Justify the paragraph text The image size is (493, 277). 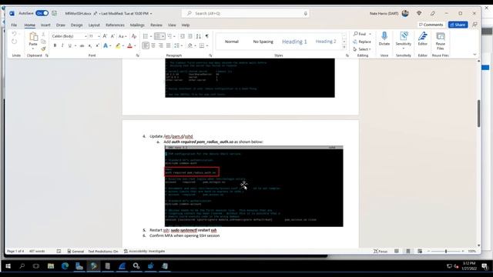(169, 46)
